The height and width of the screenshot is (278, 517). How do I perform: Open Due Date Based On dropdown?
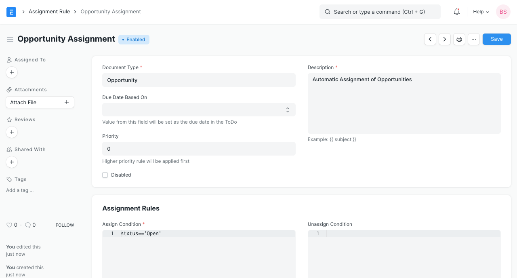(199, 110)
